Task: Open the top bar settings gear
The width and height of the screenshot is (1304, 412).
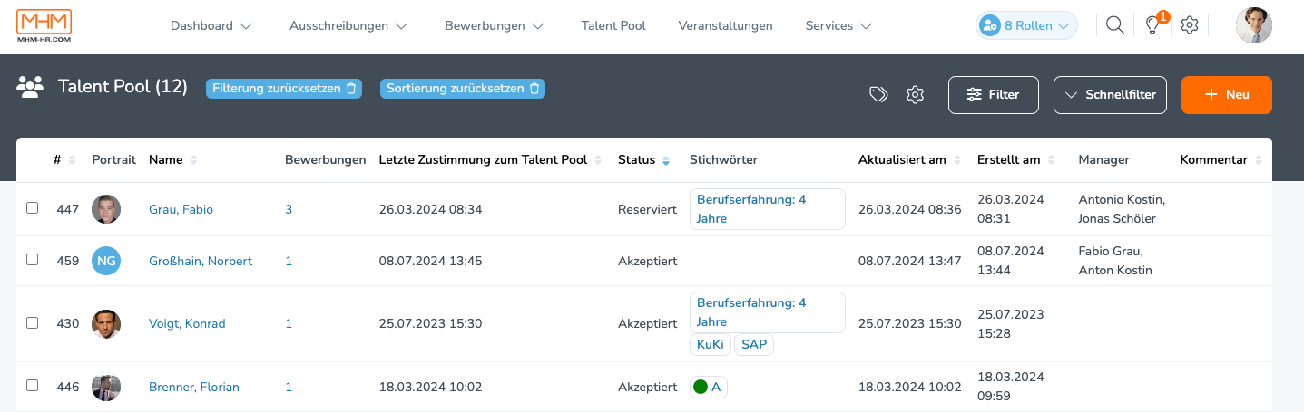Action: [x=1190, y=25]
